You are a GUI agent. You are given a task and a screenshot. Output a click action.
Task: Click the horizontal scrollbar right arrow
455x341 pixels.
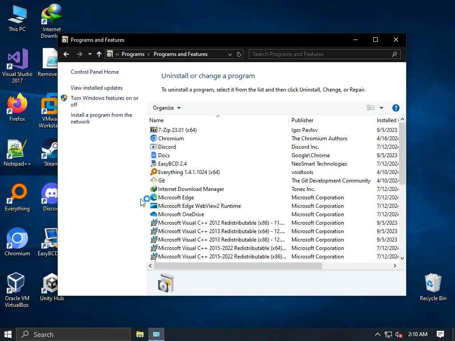coord(395,266)
